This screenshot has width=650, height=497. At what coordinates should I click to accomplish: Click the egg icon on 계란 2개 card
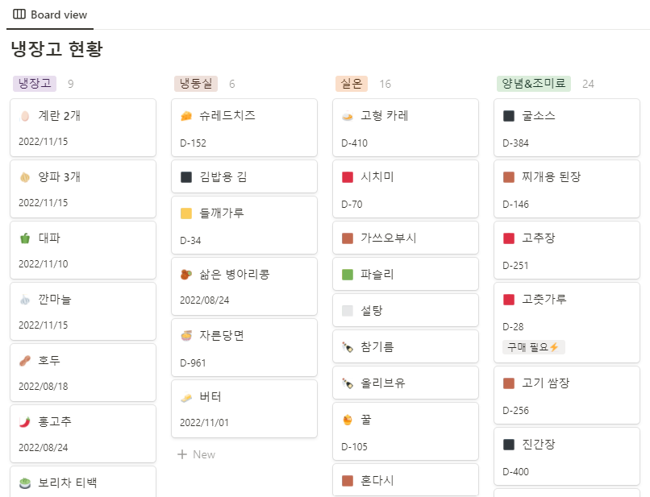click(x=25, y=116)
